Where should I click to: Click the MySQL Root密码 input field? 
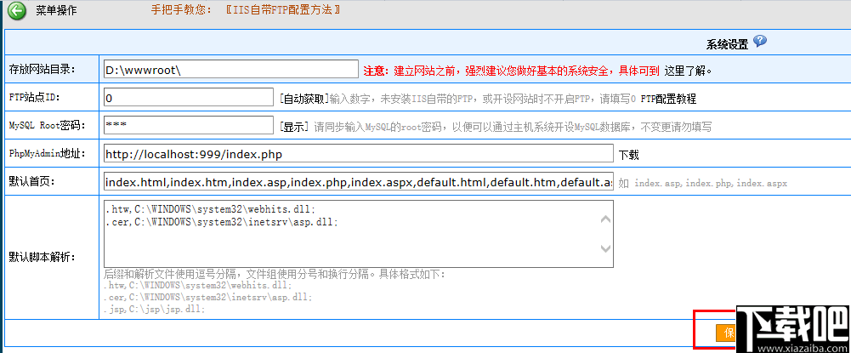coord(189,125)
